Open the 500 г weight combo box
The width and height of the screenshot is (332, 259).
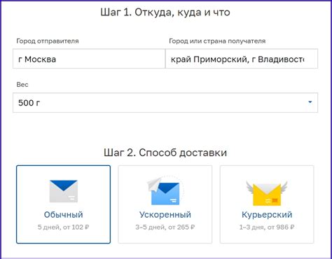[x=165, y=103]
